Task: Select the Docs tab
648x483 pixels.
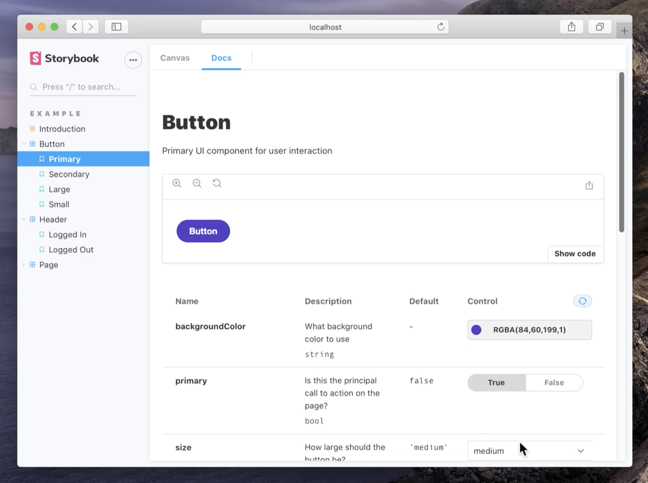Action: click(x=221, y=58)
